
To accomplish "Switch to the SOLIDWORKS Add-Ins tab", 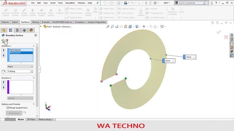I will click(62, 22).
